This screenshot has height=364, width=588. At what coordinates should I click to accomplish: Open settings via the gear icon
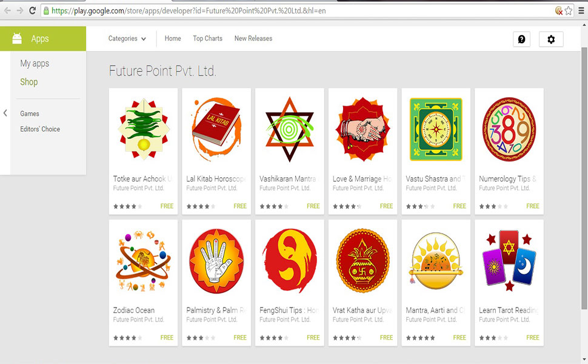pos(551,39)
